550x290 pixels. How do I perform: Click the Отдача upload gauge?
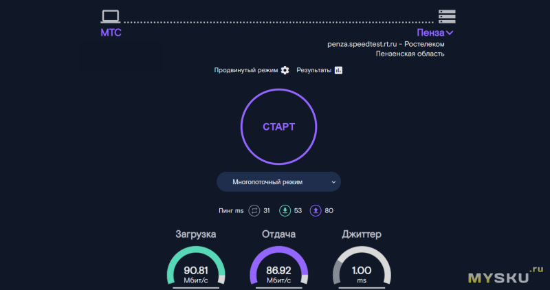tap(279, 267)
